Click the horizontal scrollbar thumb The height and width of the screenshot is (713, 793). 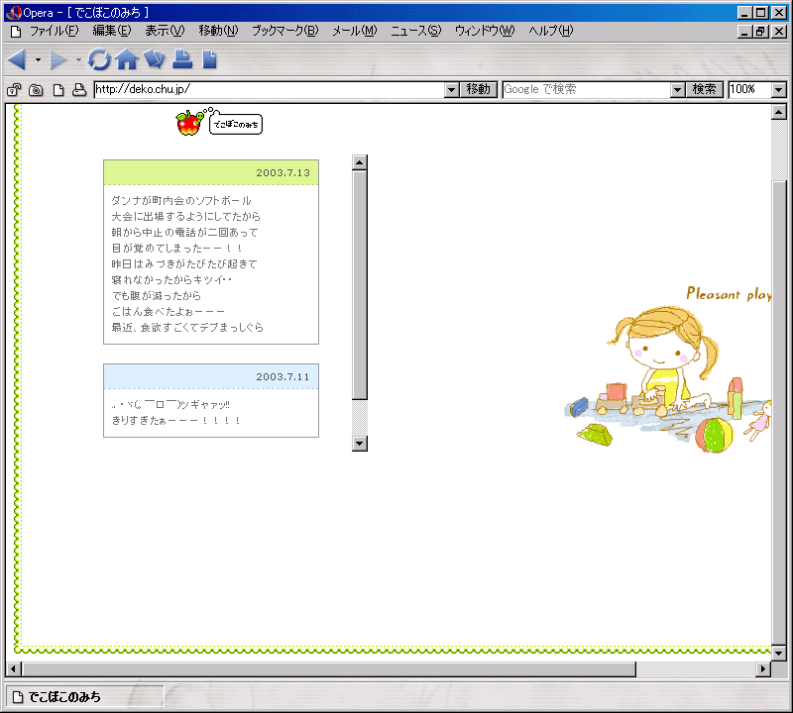tap(329, 669)
